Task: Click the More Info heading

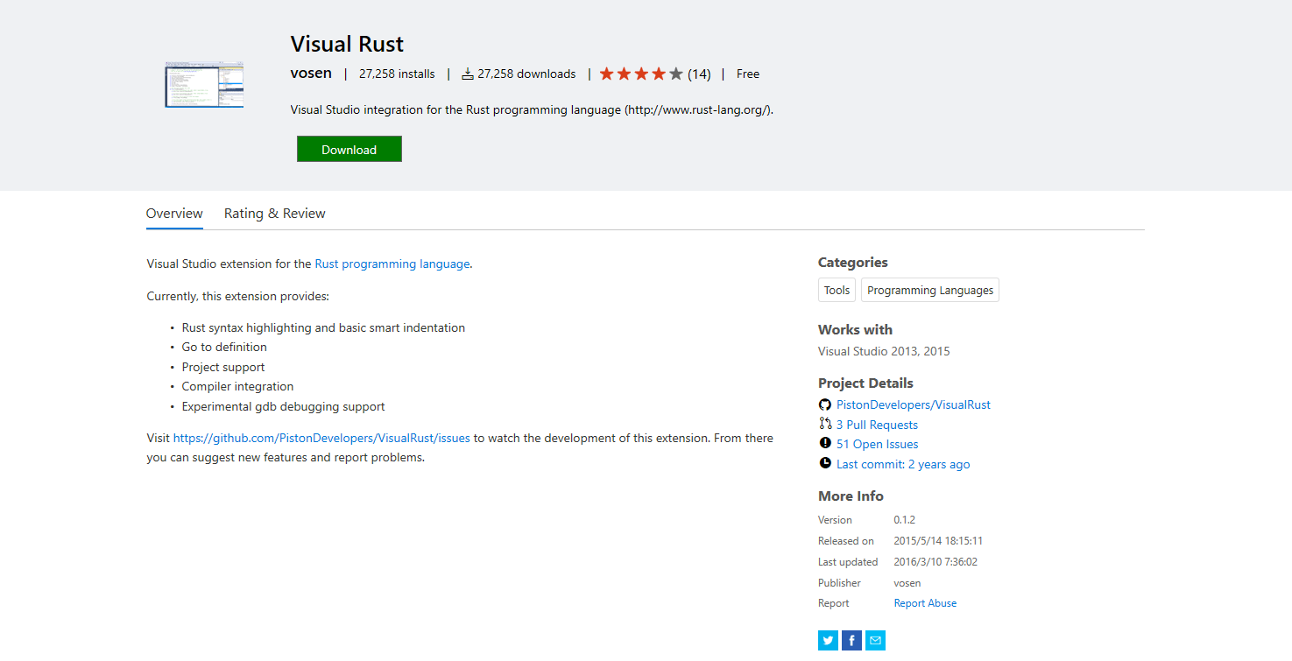Action: tap(851, 496)
